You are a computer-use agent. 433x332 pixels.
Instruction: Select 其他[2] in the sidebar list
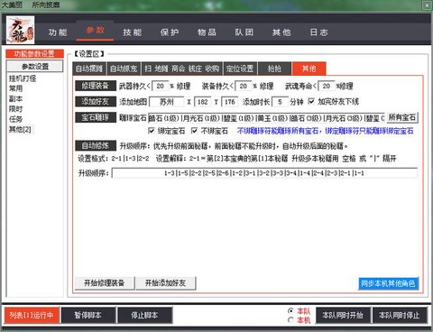tap(20, 129)
